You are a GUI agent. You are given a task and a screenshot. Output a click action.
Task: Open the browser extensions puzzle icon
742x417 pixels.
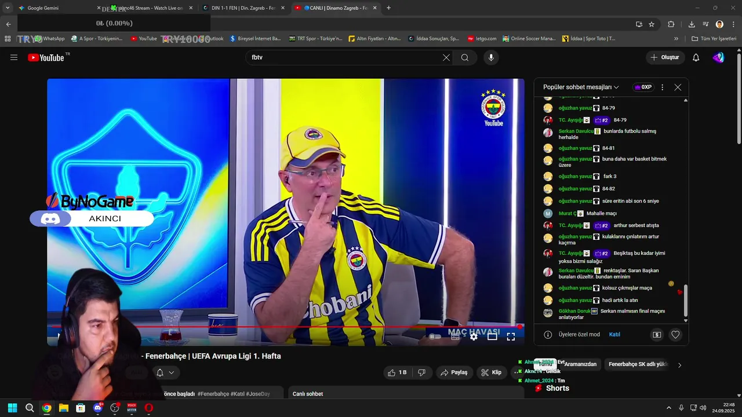click(671, 24)
